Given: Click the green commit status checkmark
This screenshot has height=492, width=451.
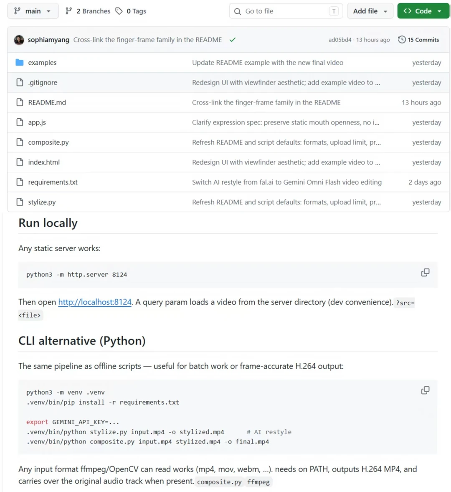Looking at the screenshot, I should tap(232, 40).
